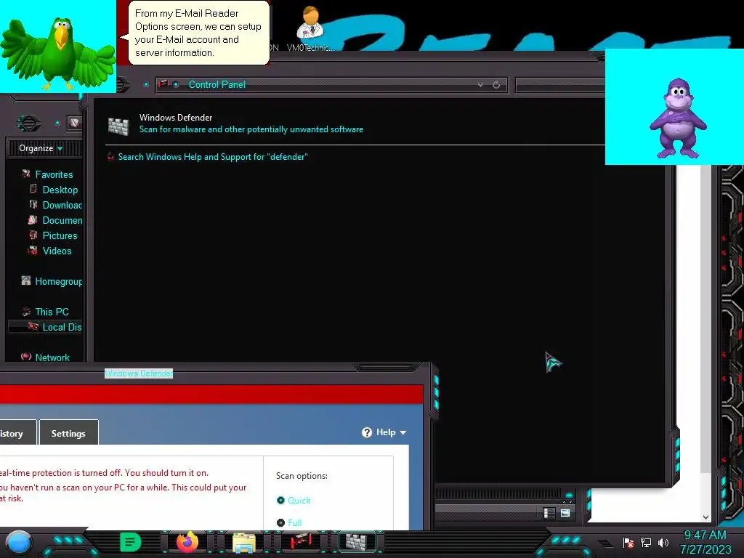Open the volume speaker tray icon
Screen dimensions: 744x558
pos(663,542)
